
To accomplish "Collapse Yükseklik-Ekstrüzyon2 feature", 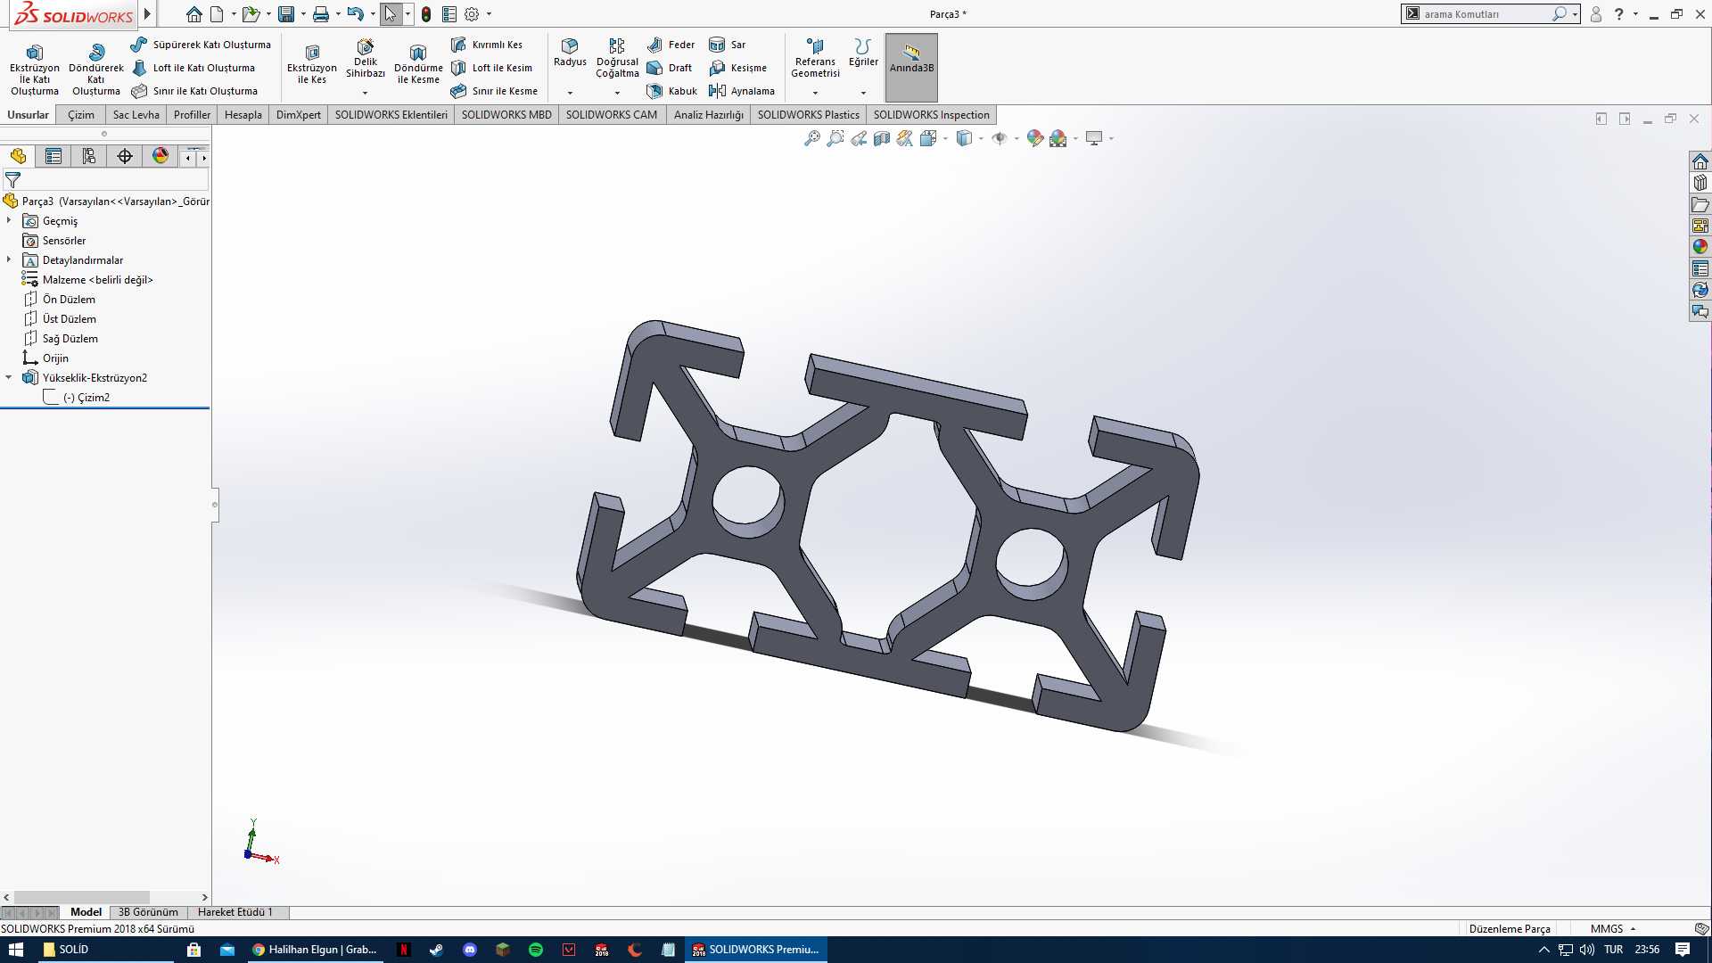I will click(x=9, y=377).
